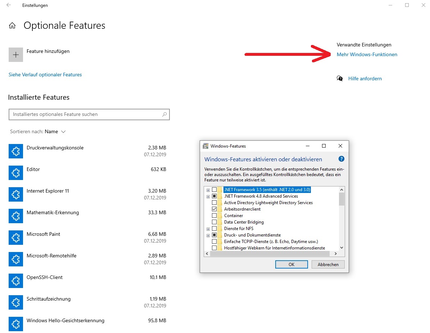Image resolution: width=430 pixels, height=333 pixels.
Task: Go back with the Settings back arrow
Action: (x=9, y=5)
